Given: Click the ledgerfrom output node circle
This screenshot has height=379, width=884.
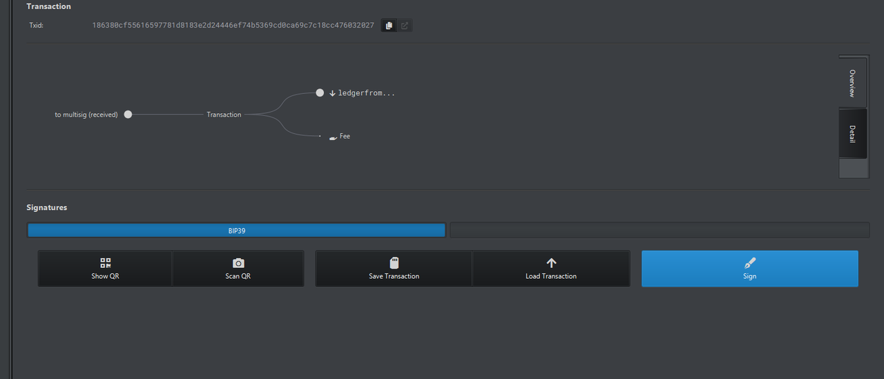Looking at the screenshot, I should [x=320, y=93].
